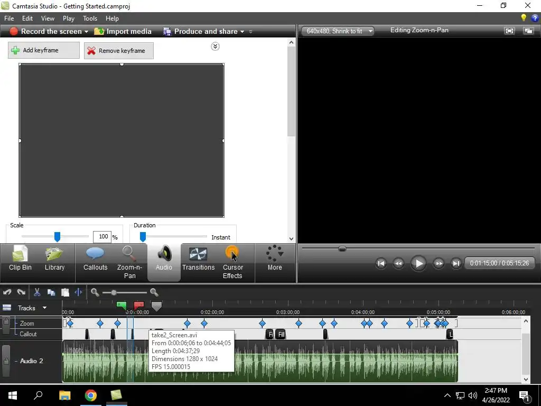Open Record the screen dropdown arrow

[x=86, y=32]
